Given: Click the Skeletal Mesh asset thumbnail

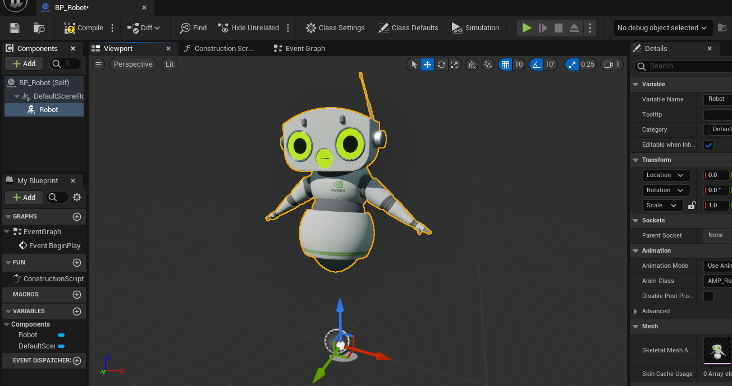Looking at the screenshot, I should coord(717,350).
